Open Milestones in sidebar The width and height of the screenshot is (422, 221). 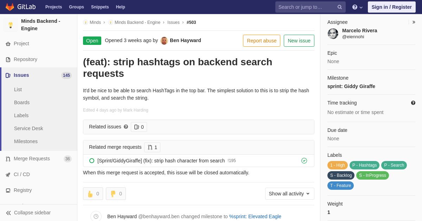pos(26,141)
